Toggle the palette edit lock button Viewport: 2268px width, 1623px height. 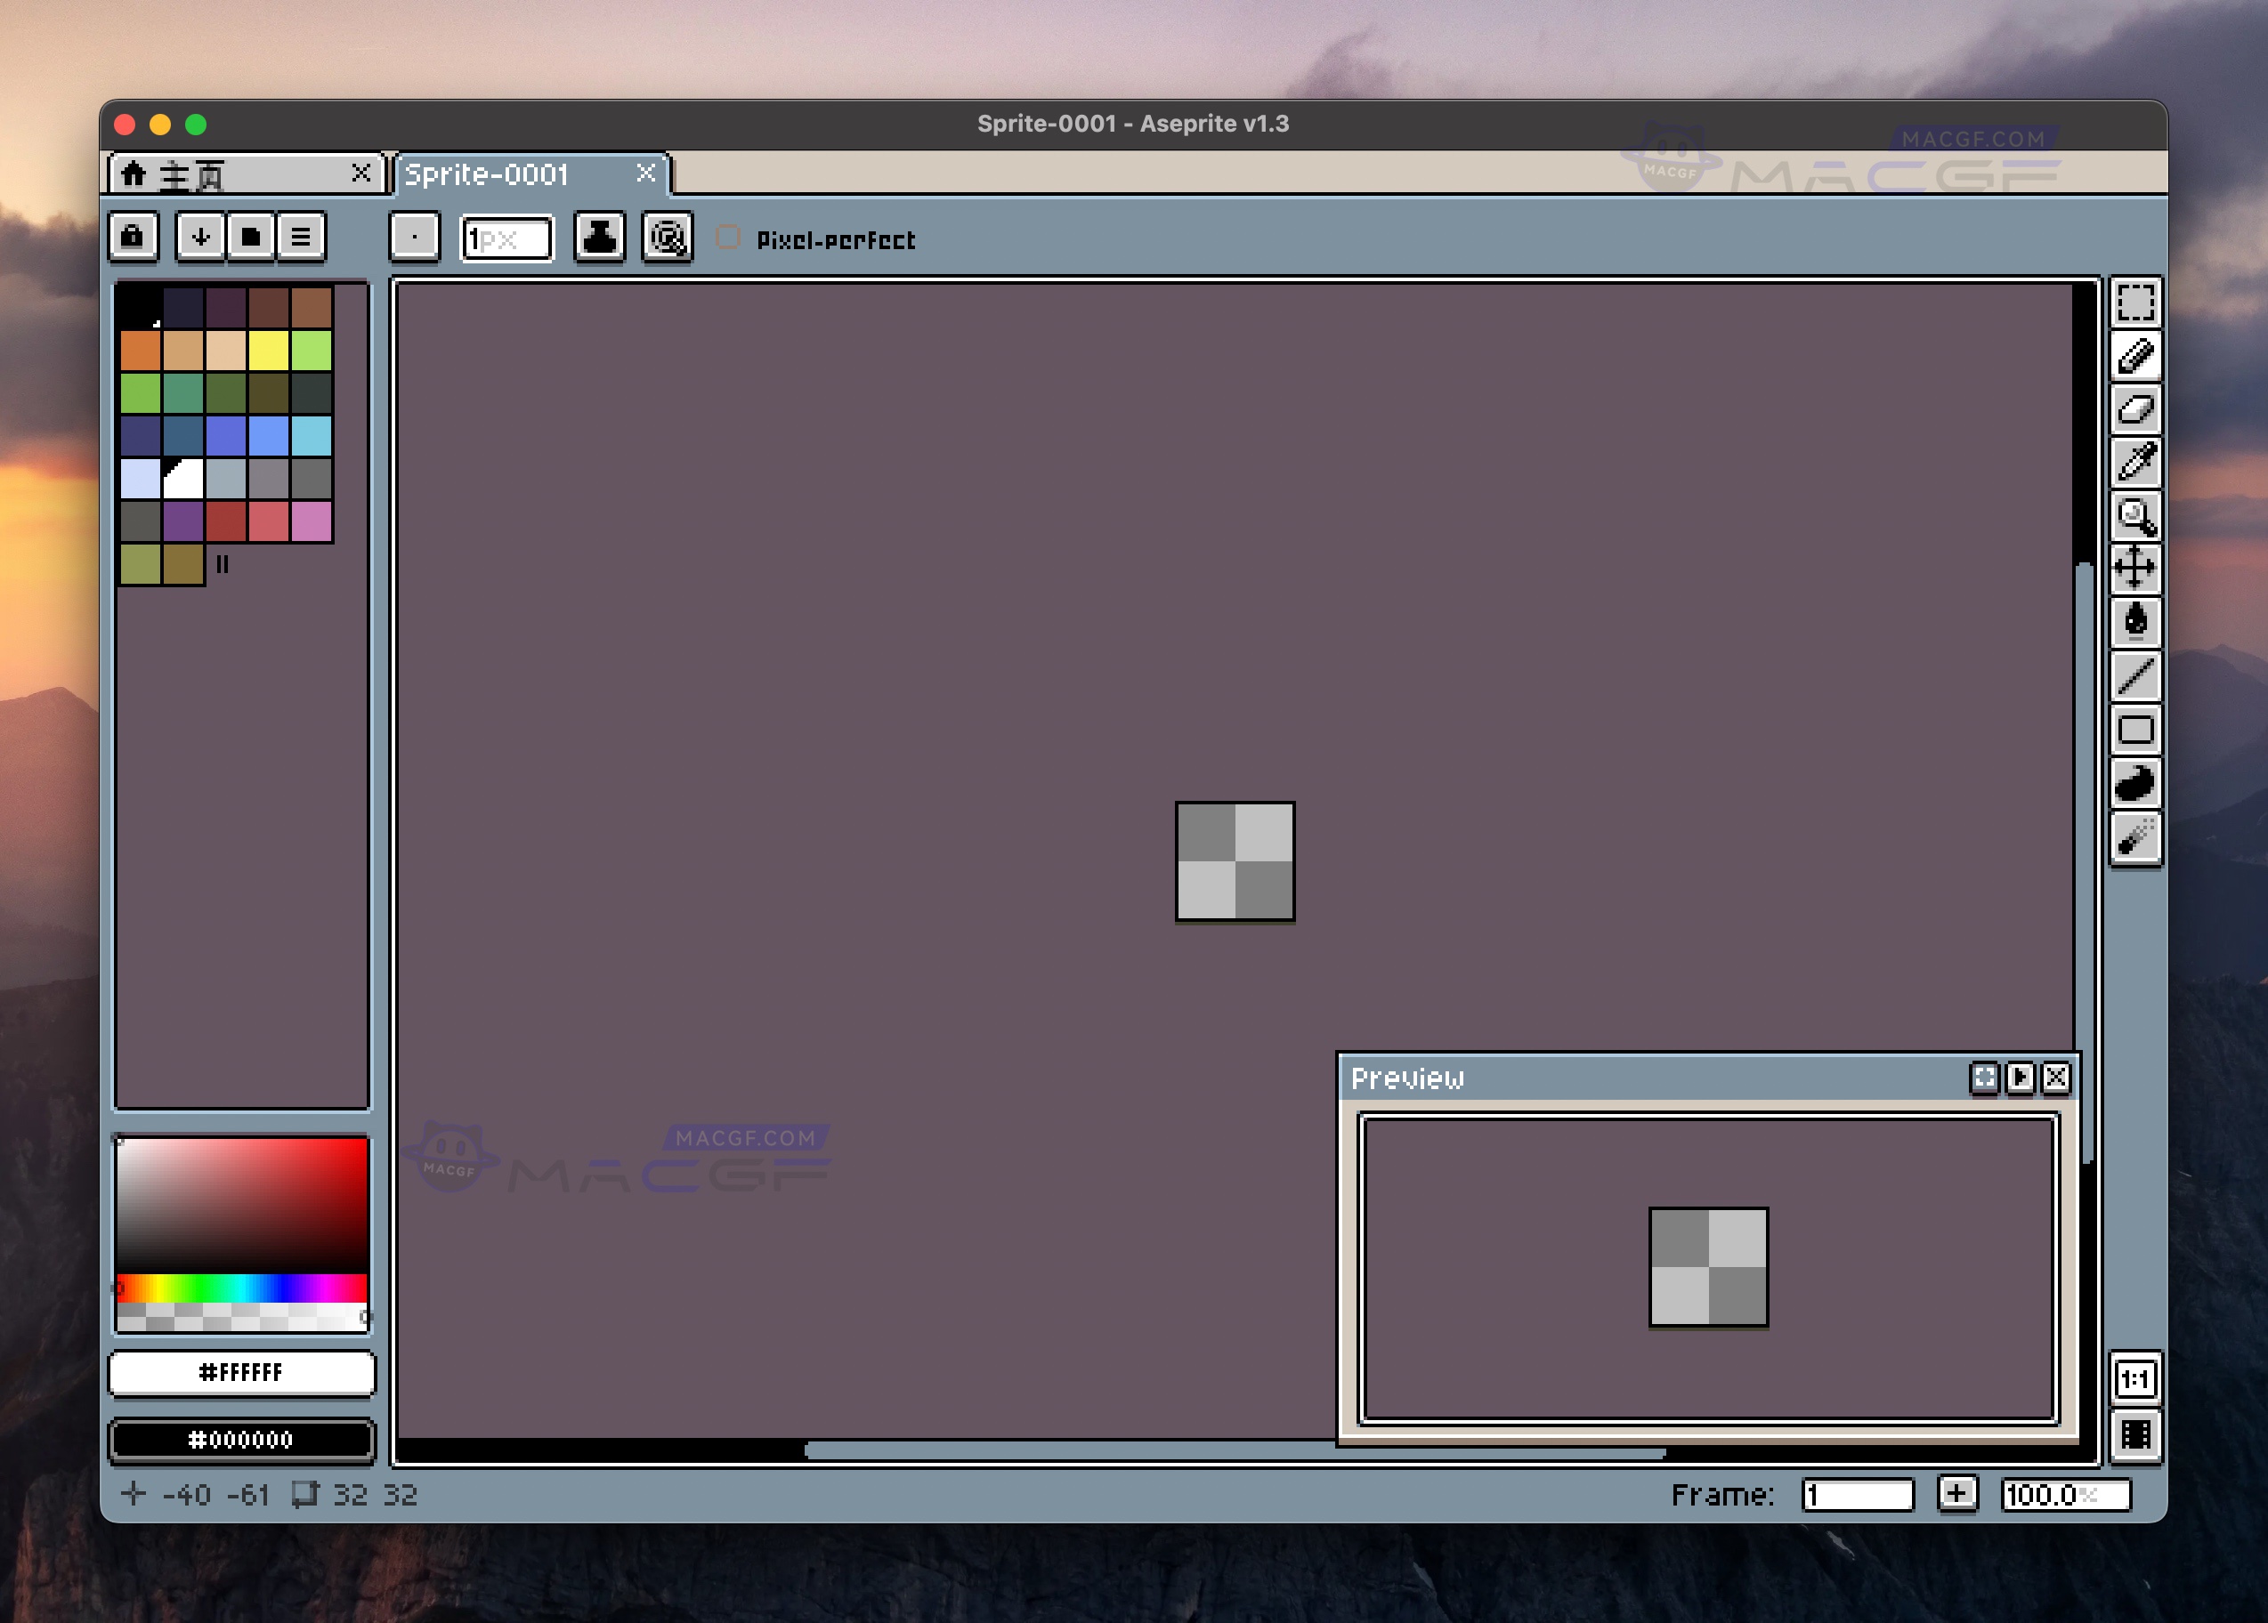133,238
